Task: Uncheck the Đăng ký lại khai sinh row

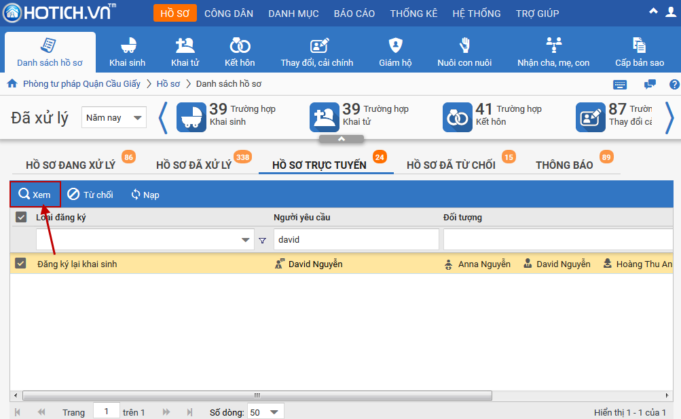Action: pos(20,264)
